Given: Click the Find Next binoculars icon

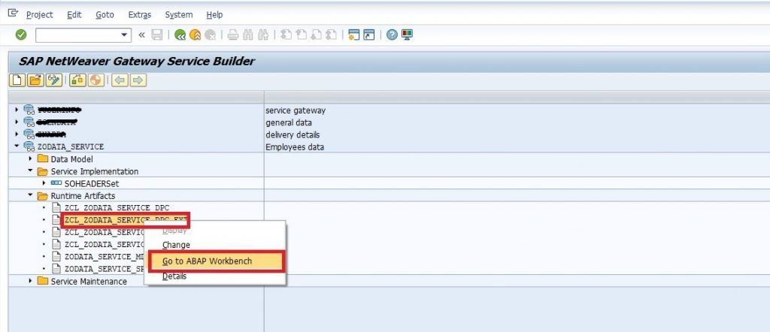Looking at the screenshot, I should (x=264, y=35).
